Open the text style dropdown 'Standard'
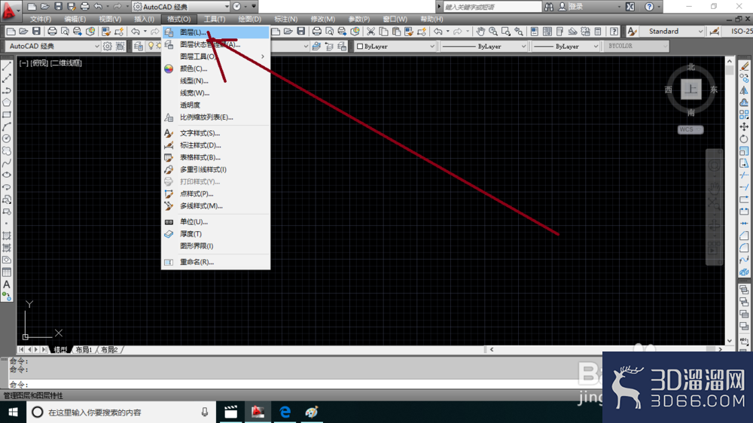The height and width of the screenshot is (423, 753). (x=672, y=31)
